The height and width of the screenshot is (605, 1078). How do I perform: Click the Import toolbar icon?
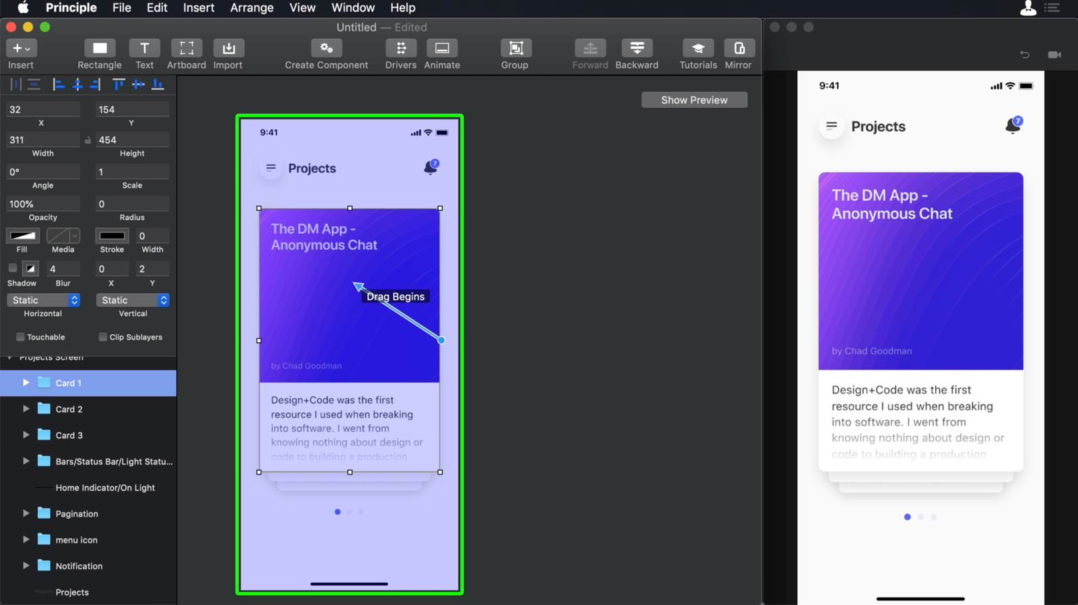228,49
